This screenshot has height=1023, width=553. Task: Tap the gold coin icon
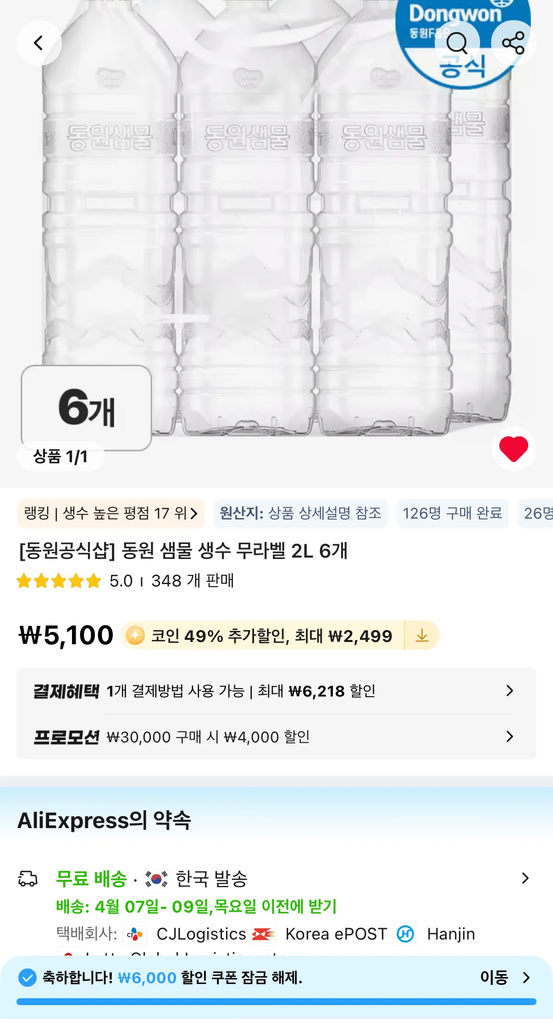tap(135, 636)
